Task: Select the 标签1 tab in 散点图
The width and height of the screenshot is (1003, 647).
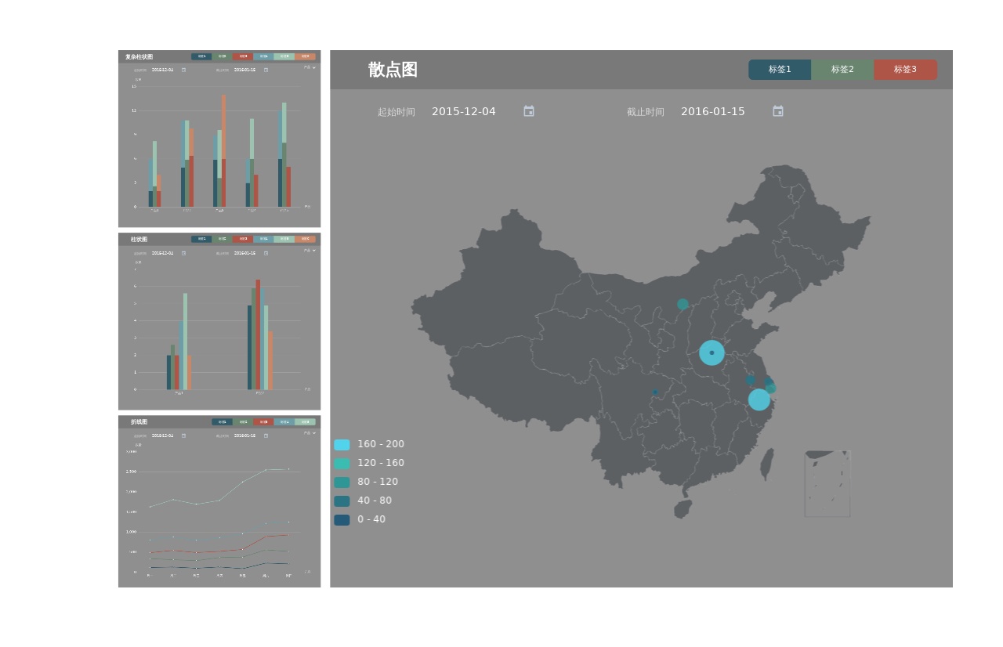Action: pyautogui.click(x=780, y=70)
